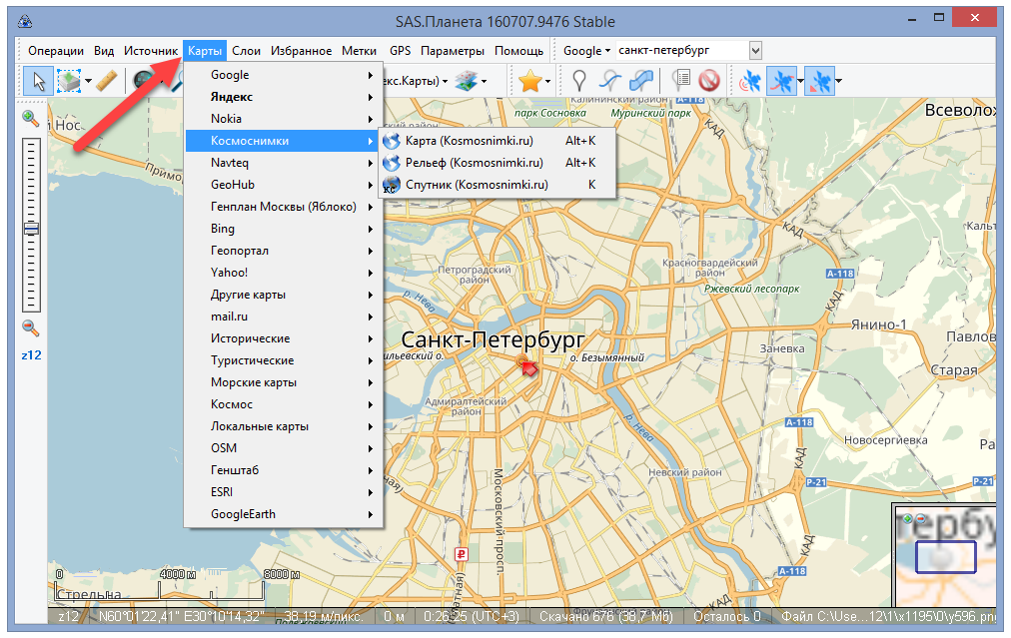This screenshot has height=638, width=1011.
Task: Click the vertical zoom level slider handle
Action: coord(32,229)
